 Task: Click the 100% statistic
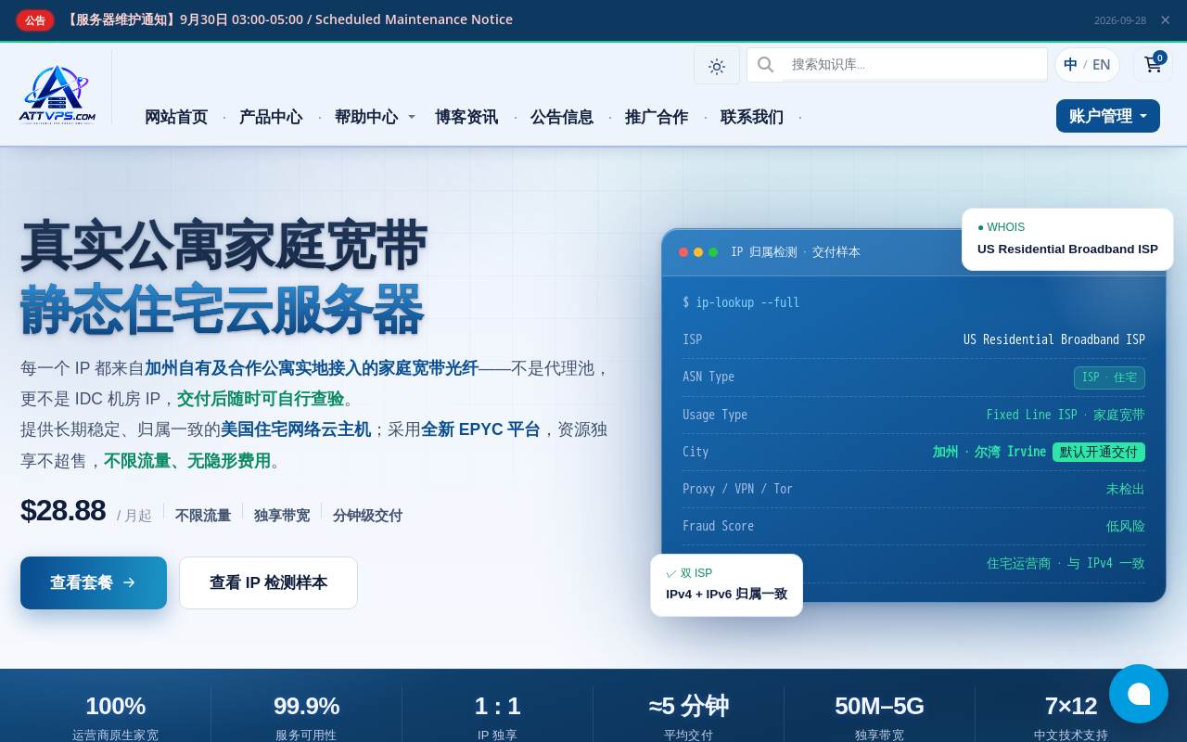tap(115, 706)
